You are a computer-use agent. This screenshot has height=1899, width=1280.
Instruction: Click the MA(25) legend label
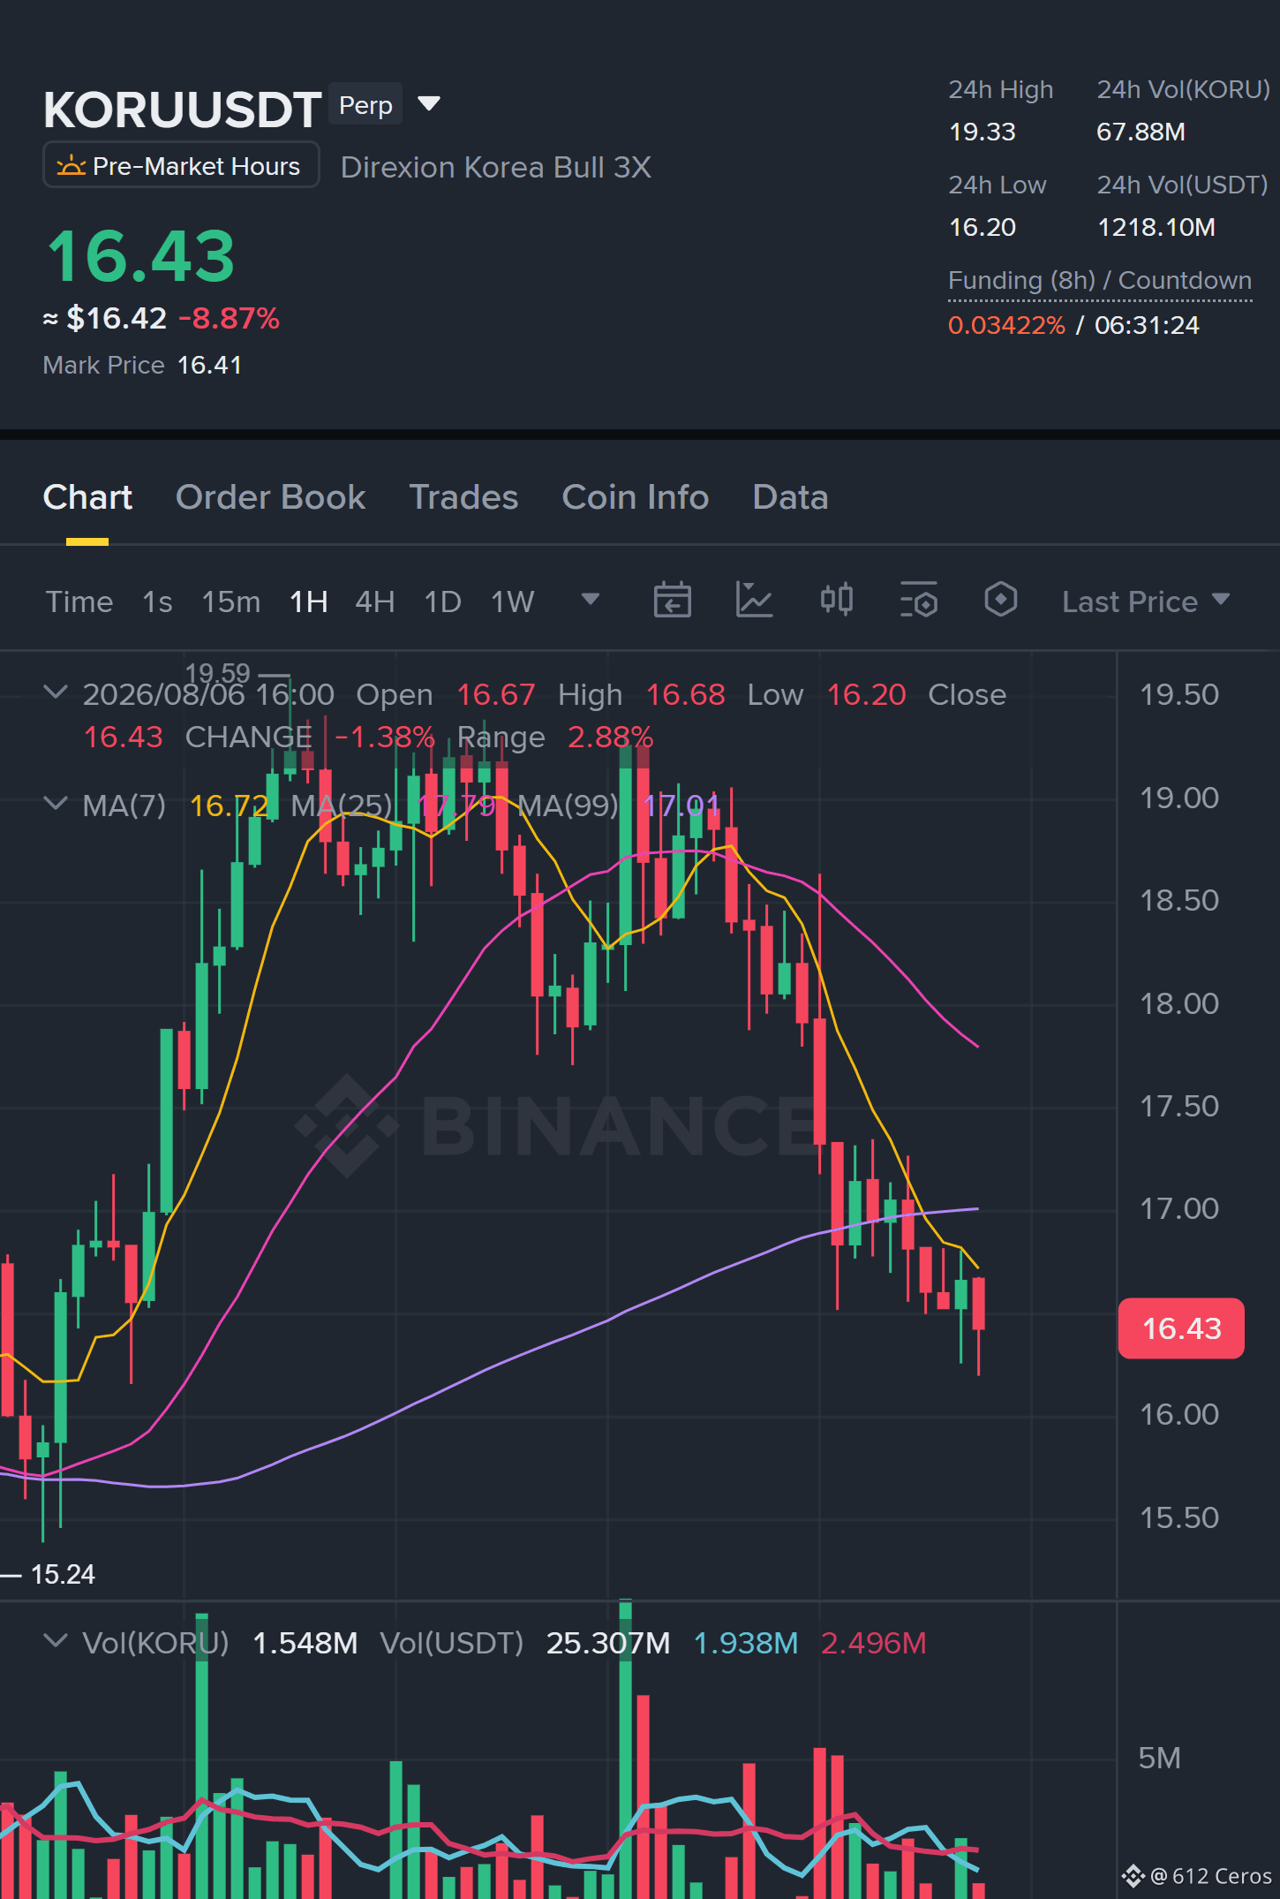coord(342,805)
